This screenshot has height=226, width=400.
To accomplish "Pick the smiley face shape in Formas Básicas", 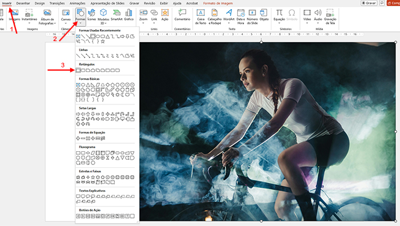I will click(103, 95).
